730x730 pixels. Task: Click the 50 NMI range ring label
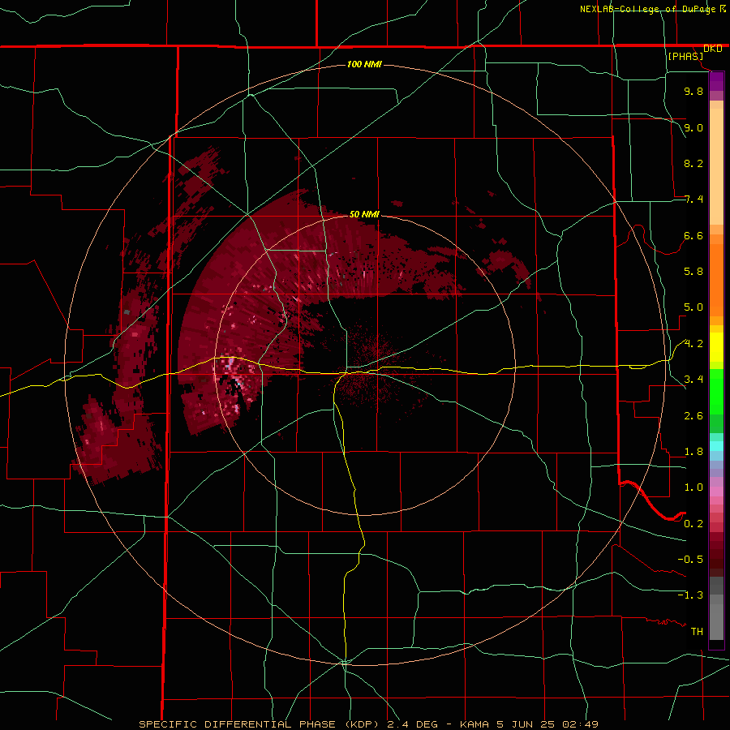[x=364, y=214]
